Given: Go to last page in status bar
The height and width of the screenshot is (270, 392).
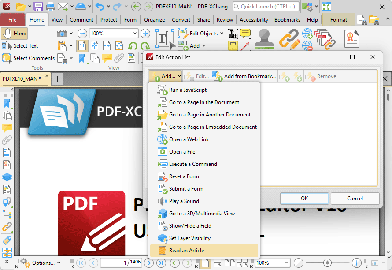Looking at the screenshot, I should pos(161,263).
